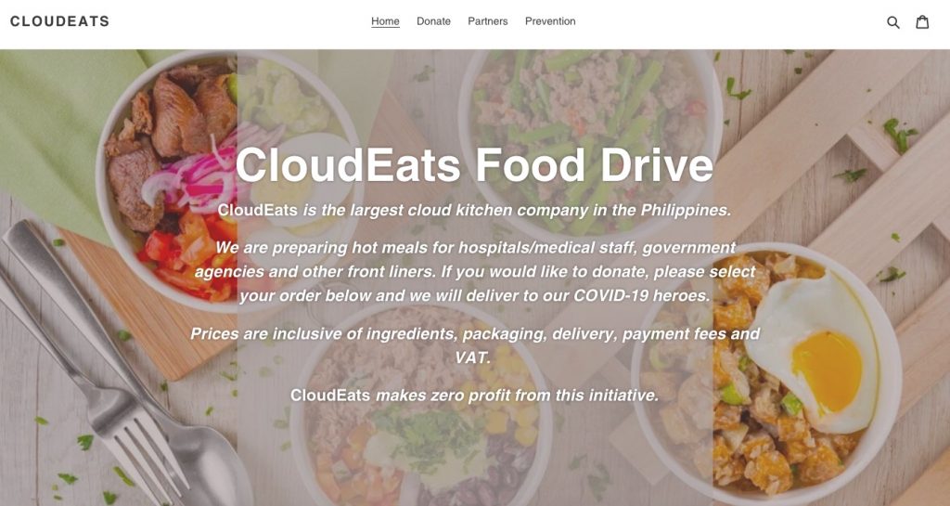Image resolution: width=950 pixels, height=506 pixels.
Task: Open the search magnifier icon
Action: 893,22
